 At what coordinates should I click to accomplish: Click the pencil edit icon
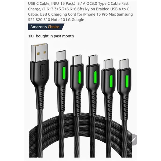134,140
